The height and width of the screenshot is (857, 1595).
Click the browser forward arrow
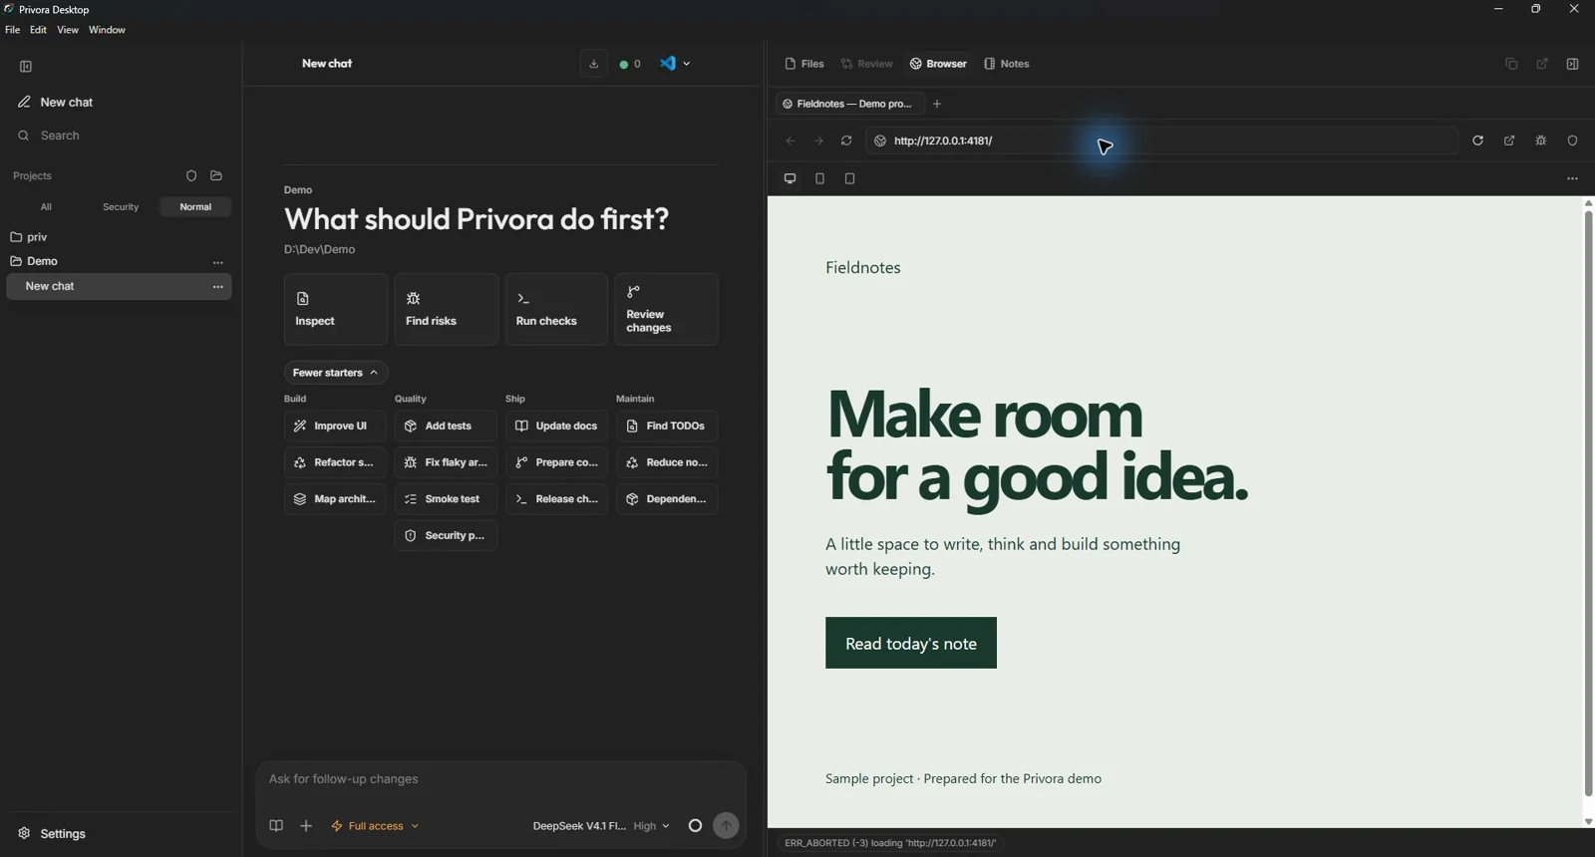tap(818, 142)
